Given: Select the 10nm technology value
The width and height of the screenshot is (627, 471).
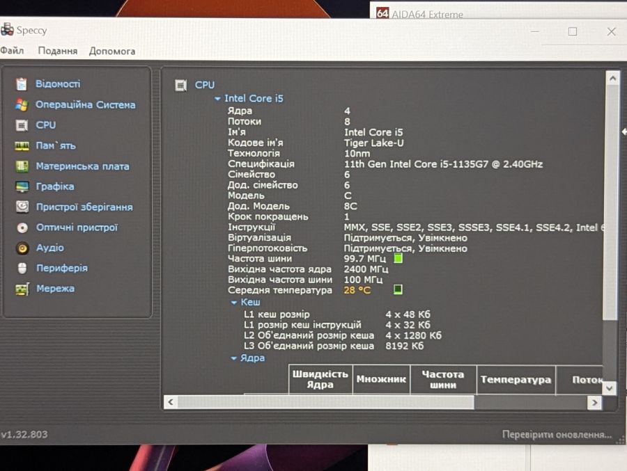Looking at the screenshot, I should [357, 153].
